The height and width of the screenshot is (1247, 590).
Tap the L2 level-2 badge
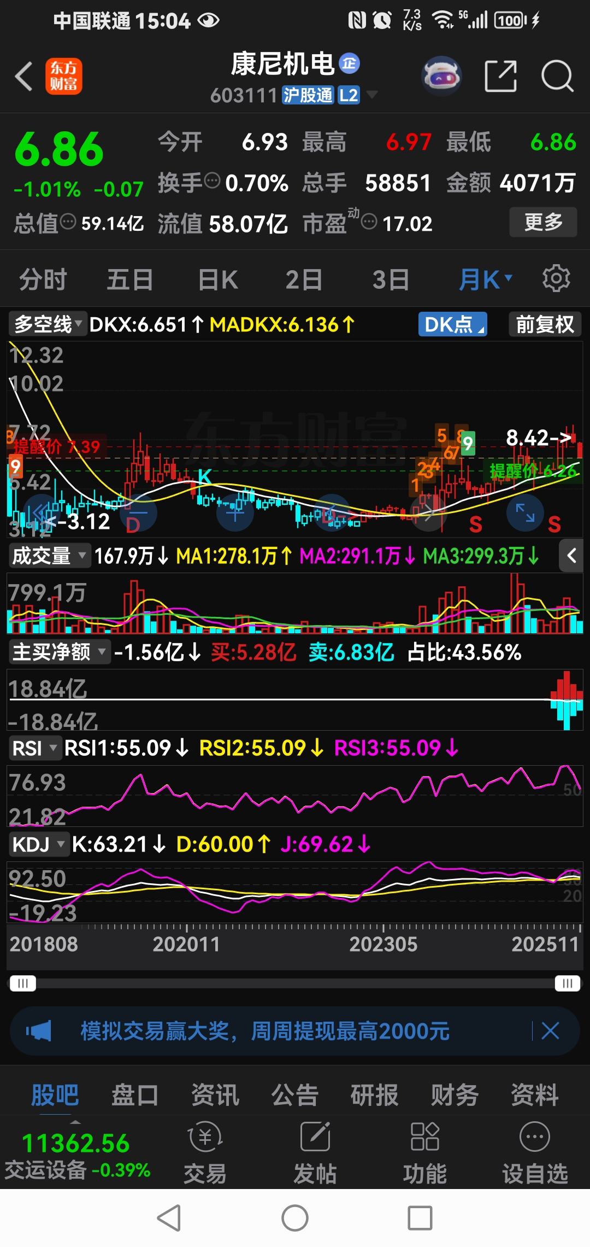pyautogui.click(x=349, y=95)
